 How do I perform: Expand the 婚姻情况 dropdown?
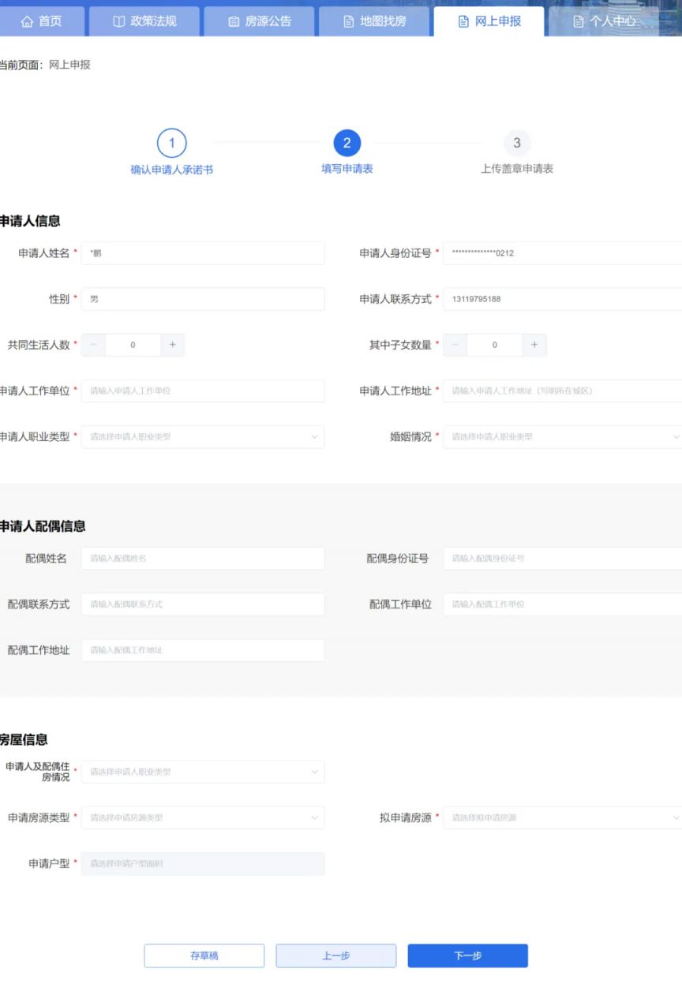(562, 436)
